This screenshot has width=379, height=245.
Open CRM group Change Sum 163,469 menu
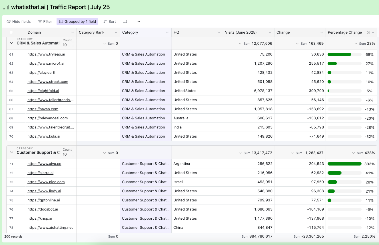click(x=310, y=44)
